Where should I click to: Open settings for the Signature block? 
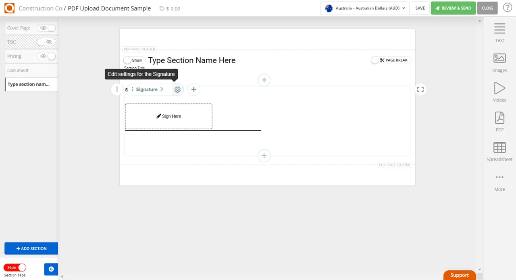tap(177, 89)
